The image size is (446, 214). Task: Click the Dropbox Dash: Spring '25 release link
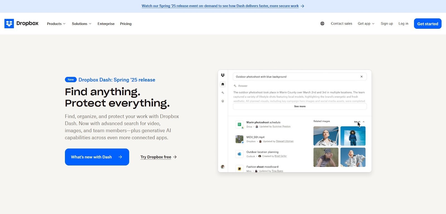point(117,80)
